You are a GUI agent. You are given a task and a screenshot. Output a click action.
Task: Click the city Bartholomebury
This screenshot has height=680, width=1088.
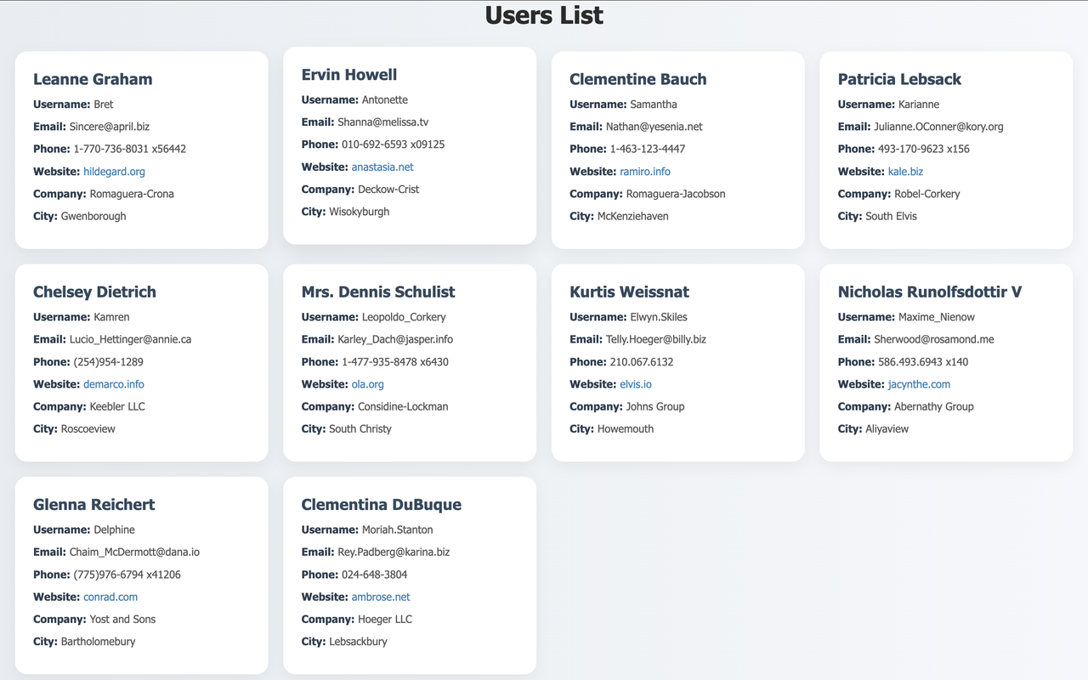(x=98, y=642)
